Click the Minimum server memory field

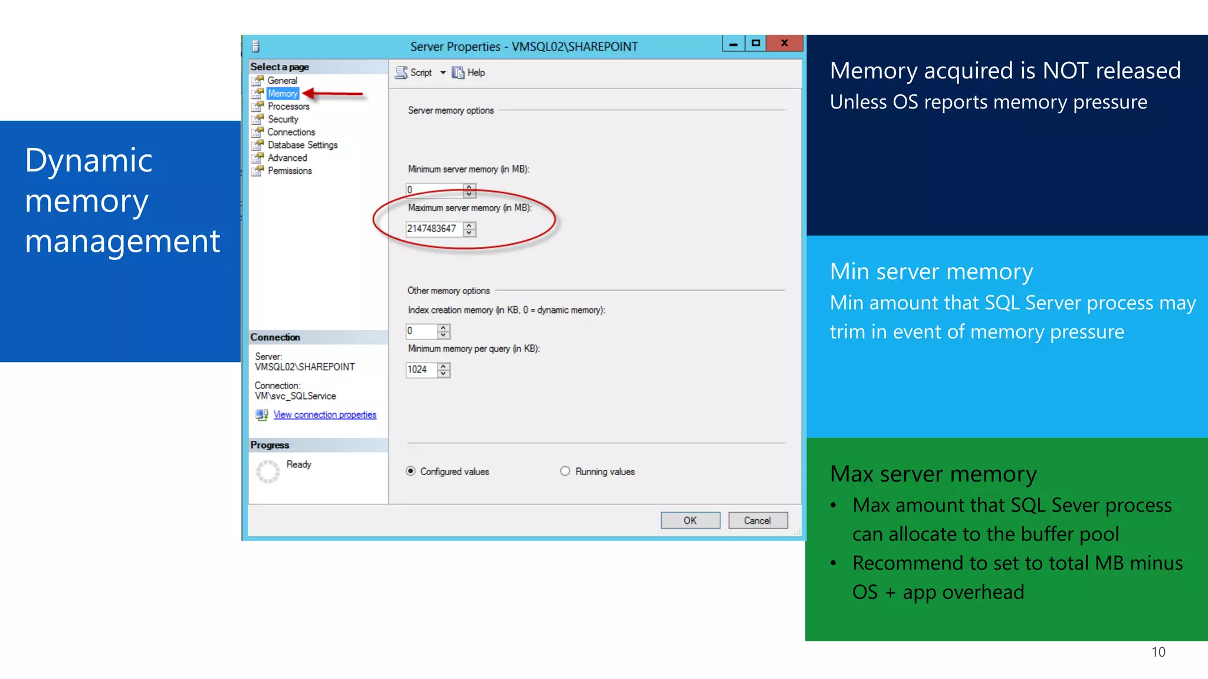tap(435, 190)
